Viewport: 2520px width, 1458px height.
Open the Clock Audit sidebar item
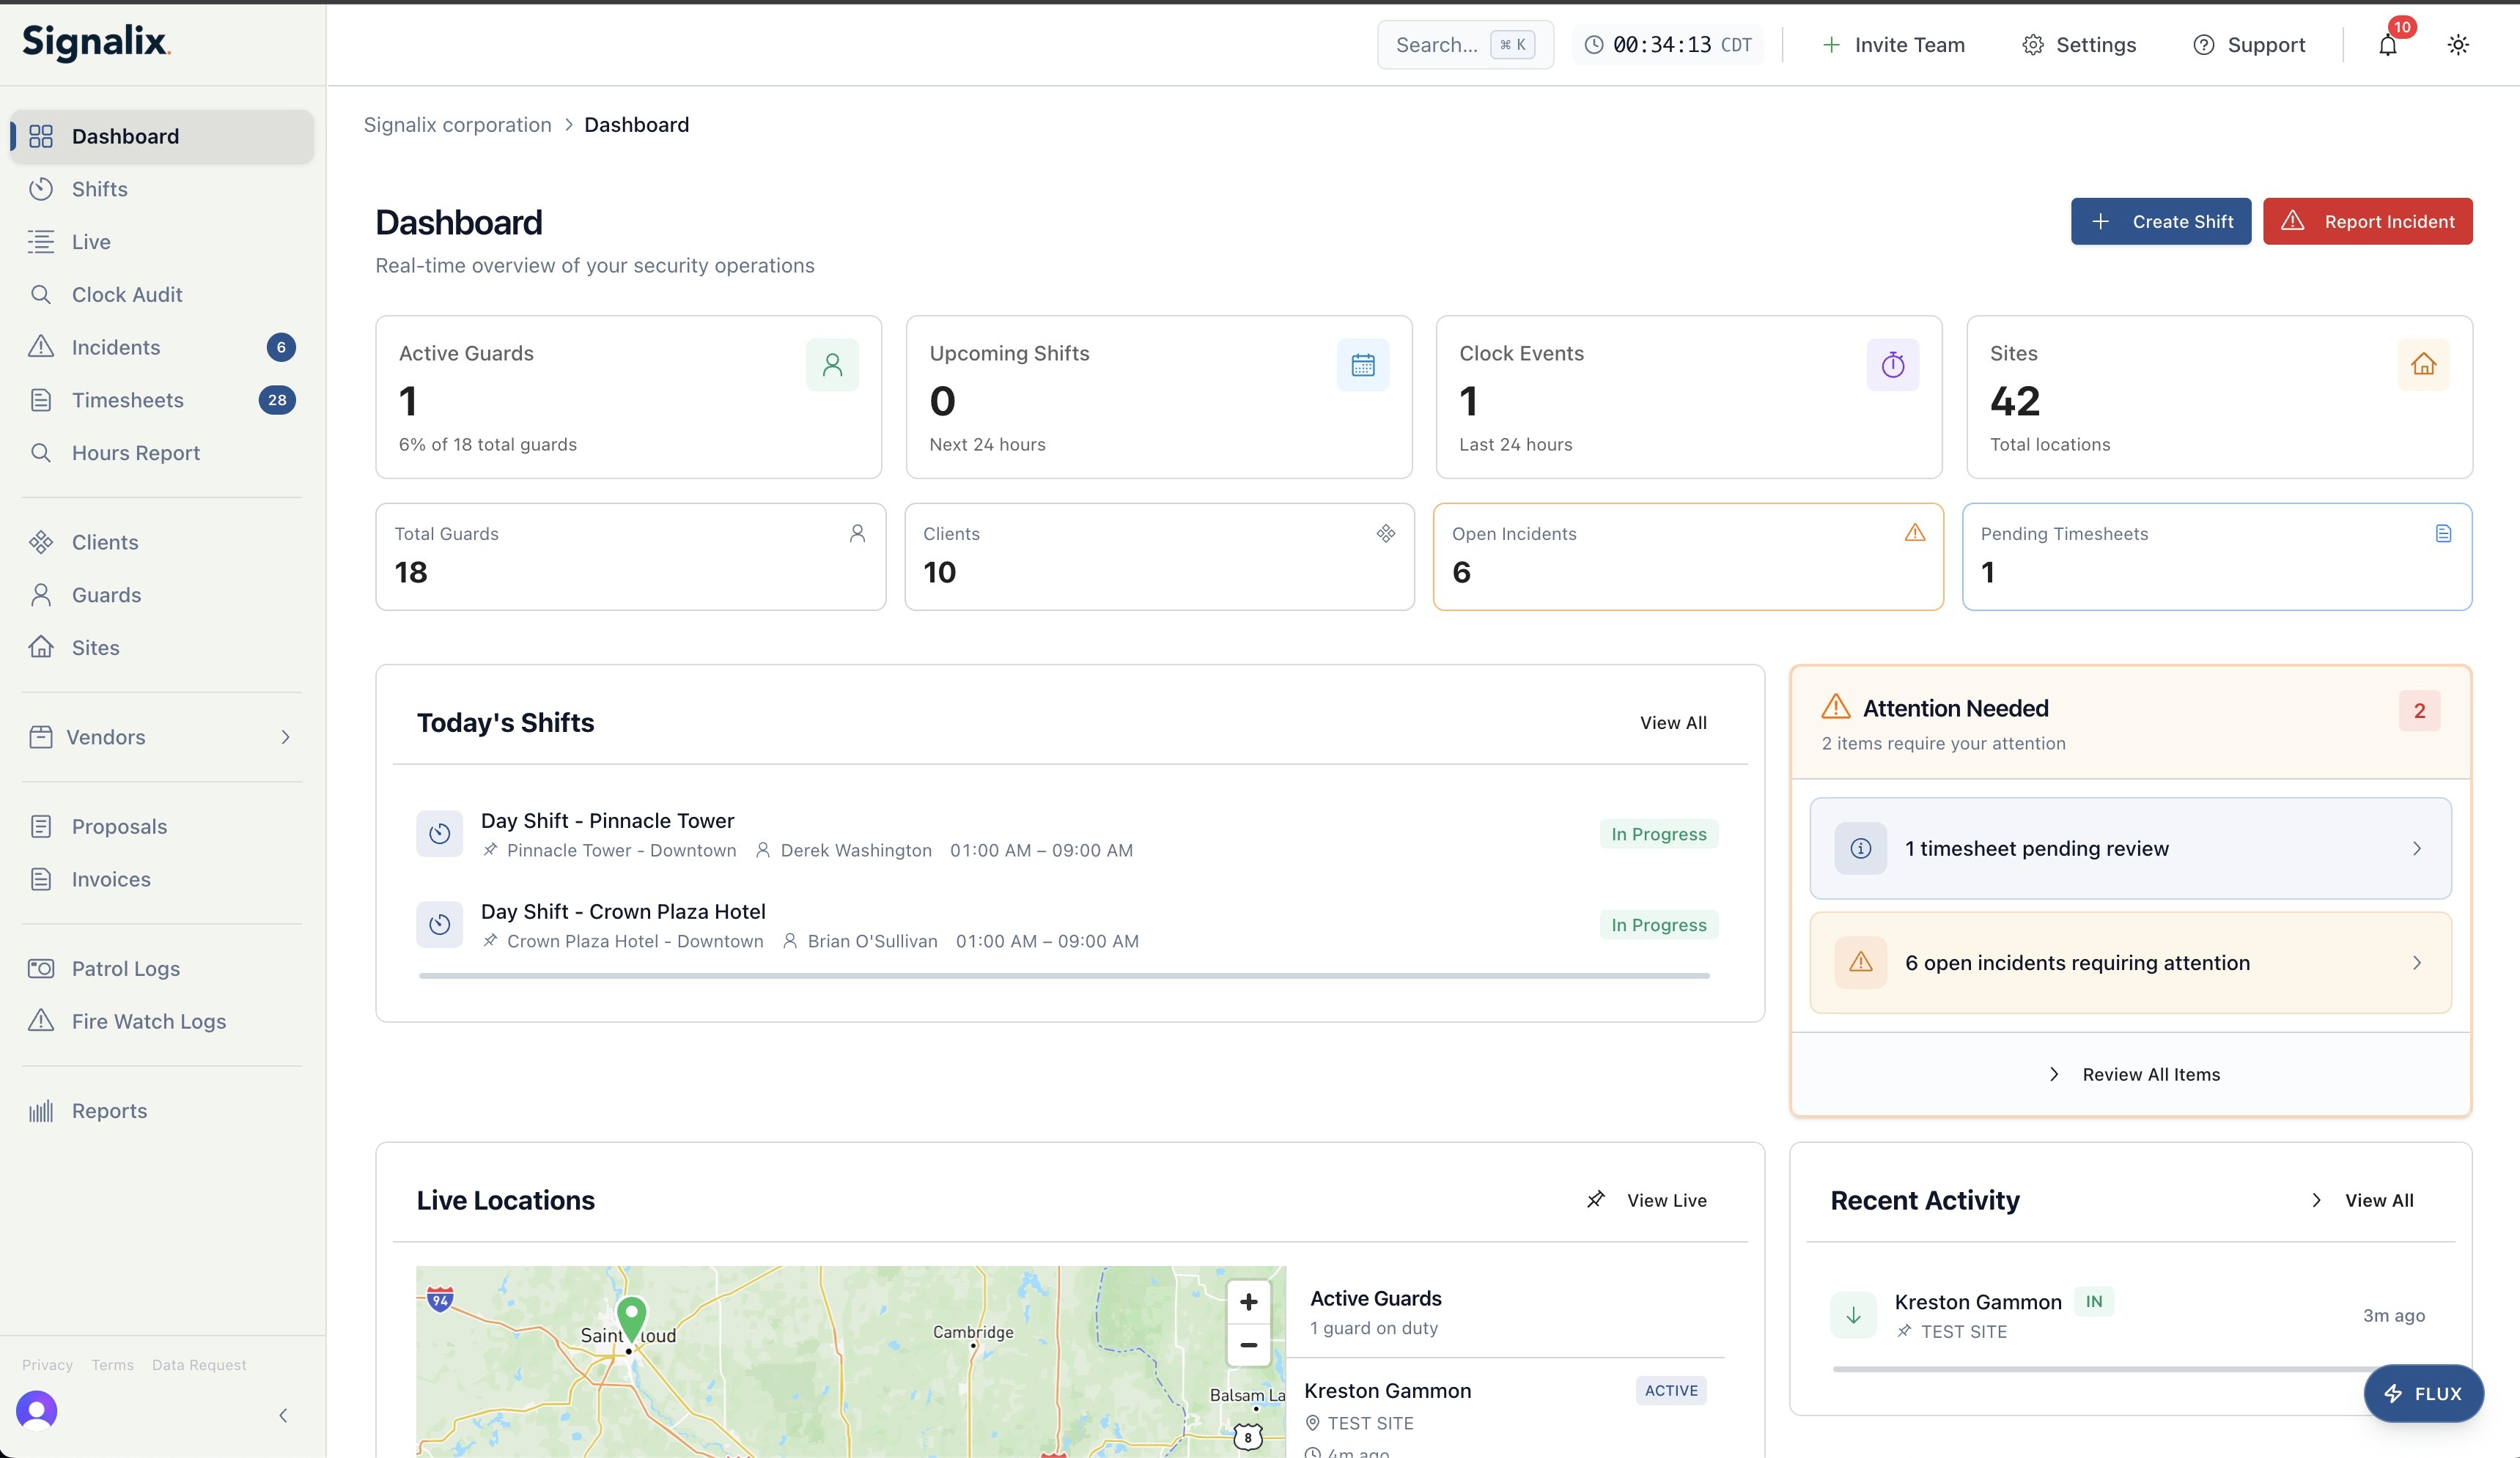click(127, 295)
